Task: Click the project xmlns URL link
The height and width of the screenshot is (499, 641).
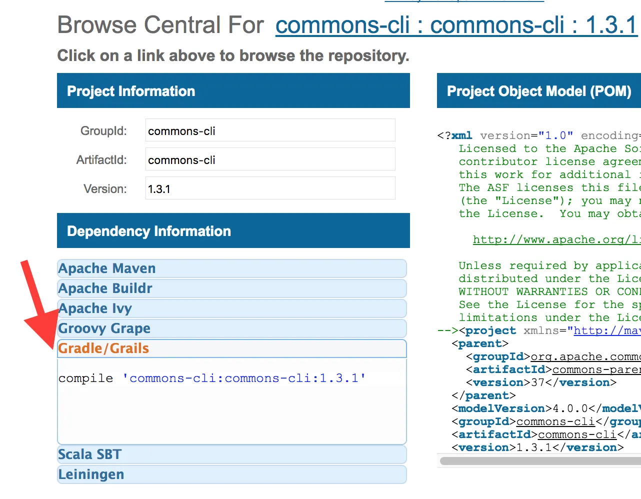Action: point(607,331)
